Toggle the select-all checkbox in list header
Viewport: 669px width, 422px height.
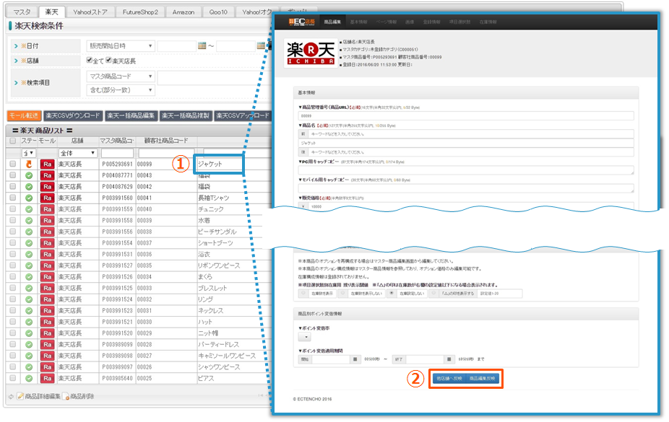pos(13,141)
